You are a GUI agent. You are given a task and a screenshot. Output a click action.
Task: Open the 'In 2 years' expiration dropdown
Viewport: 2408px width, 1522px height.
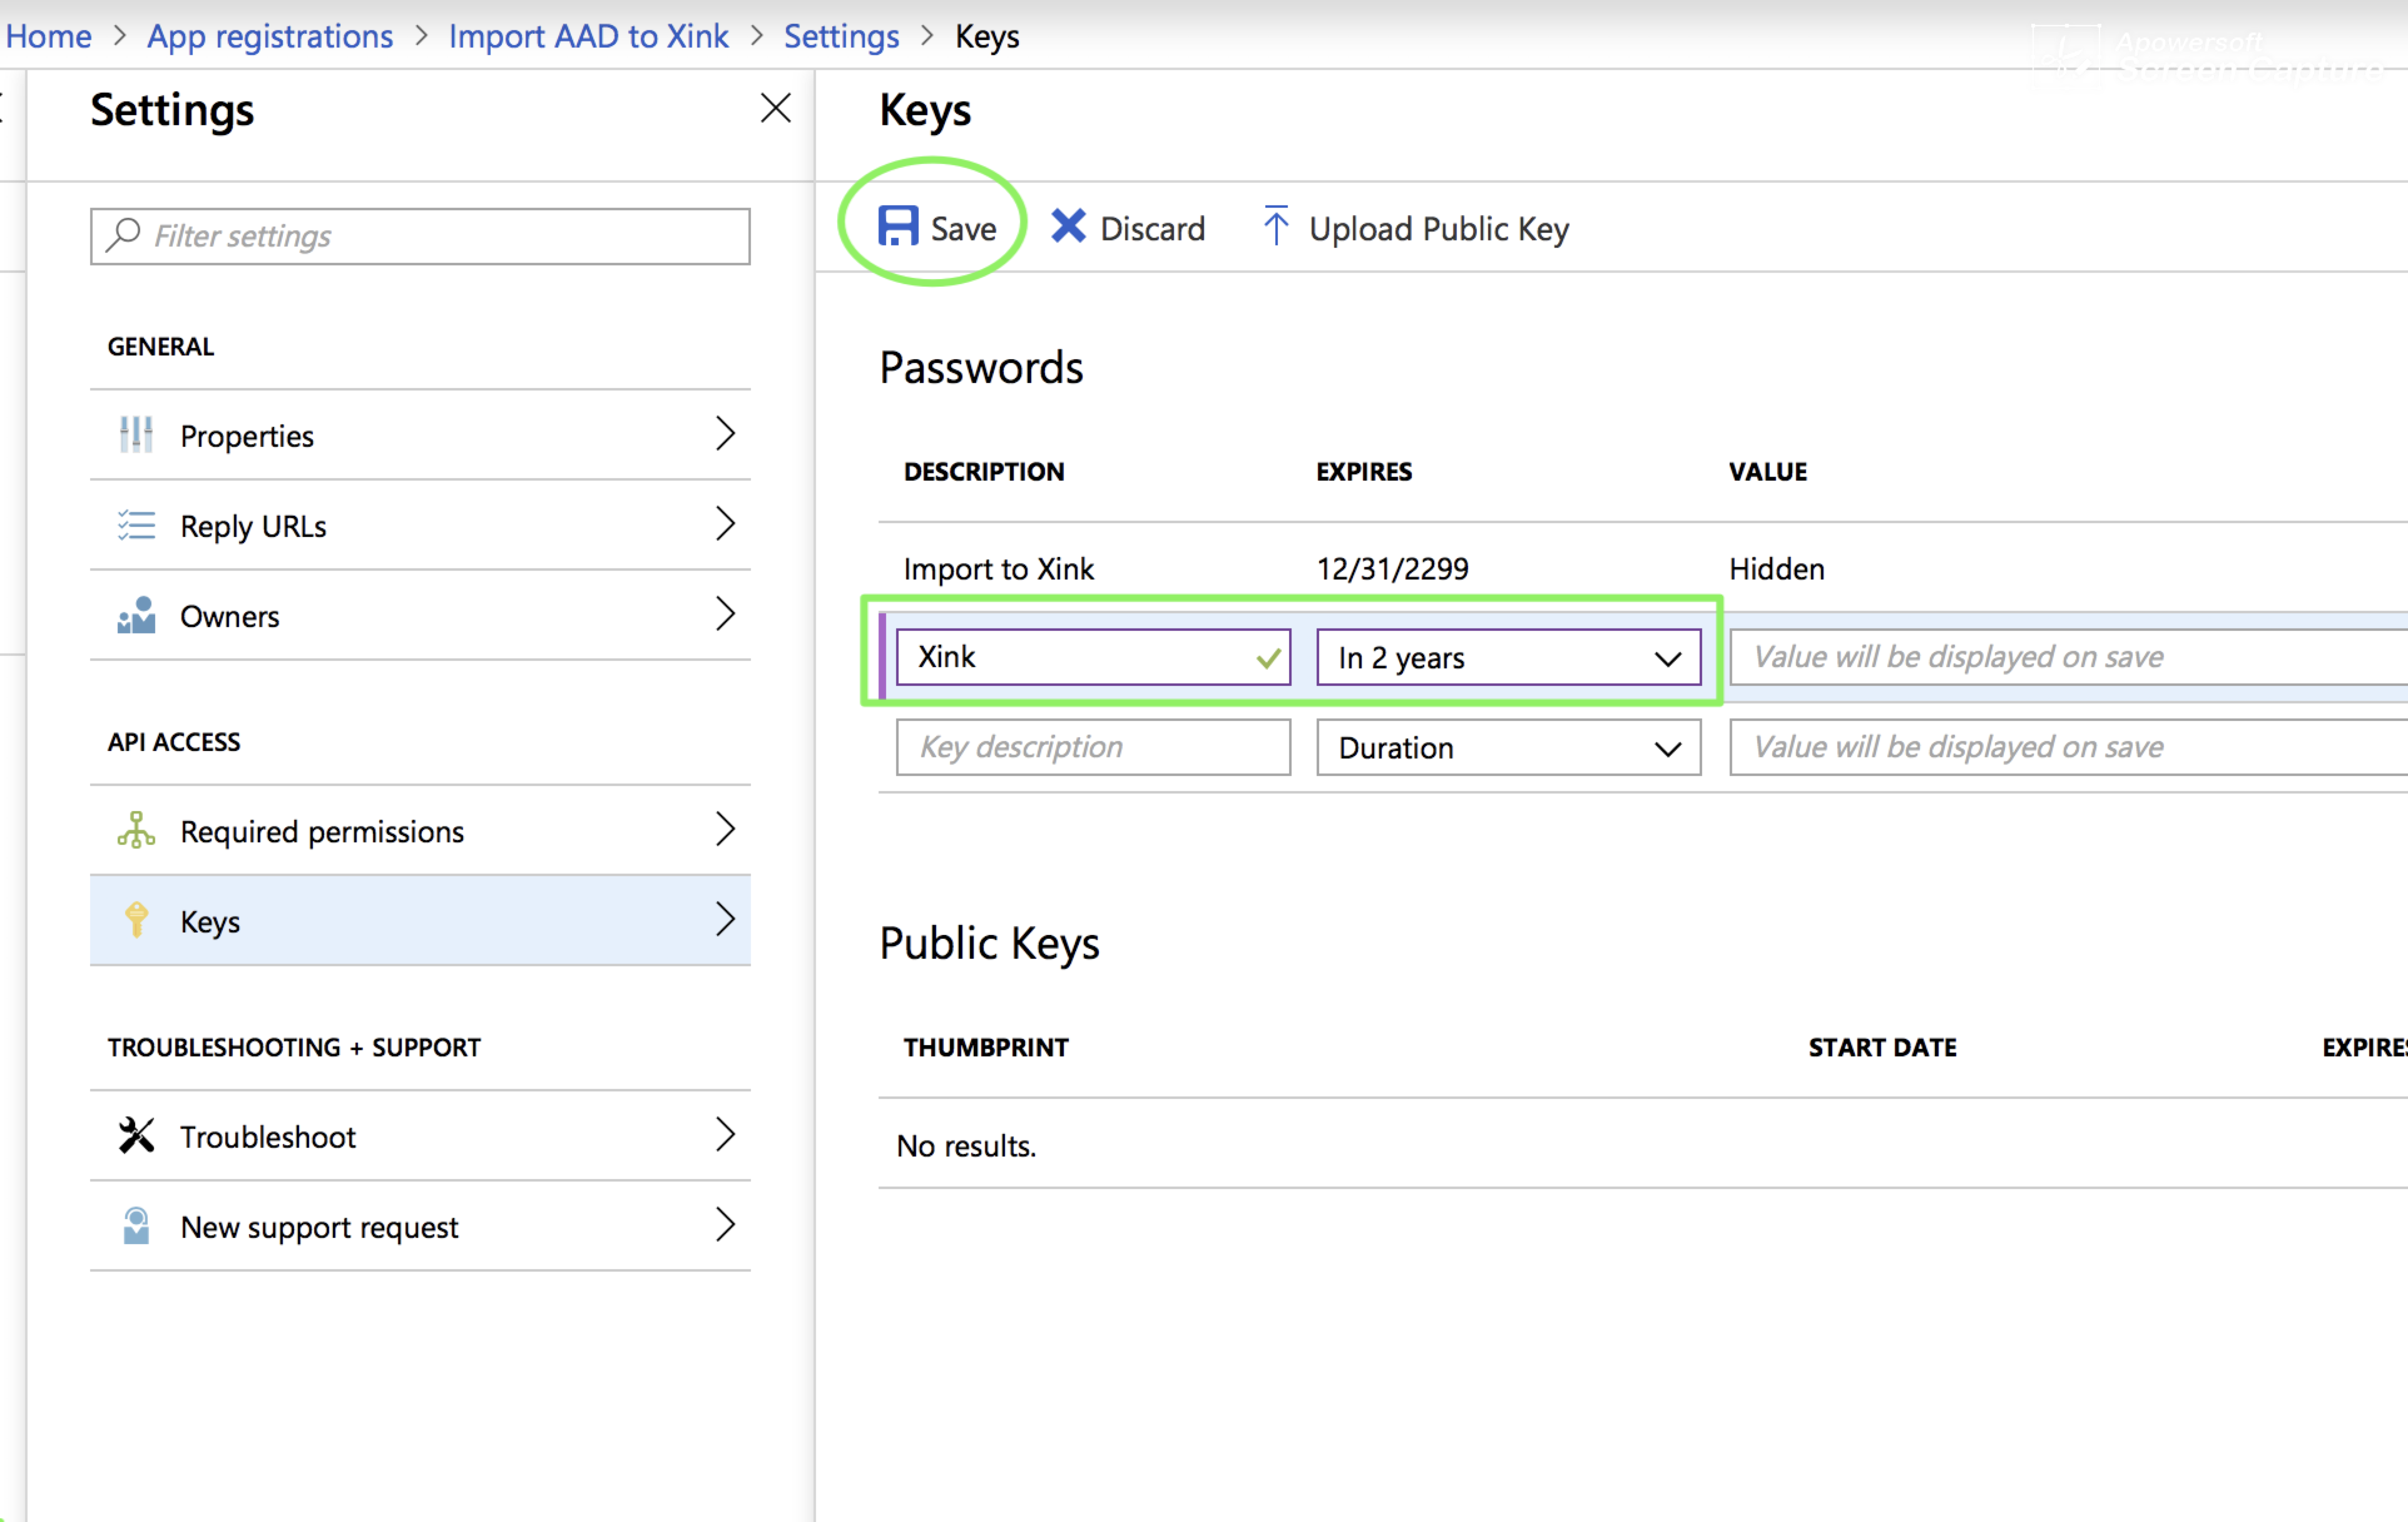click(x=1666, y=657)
